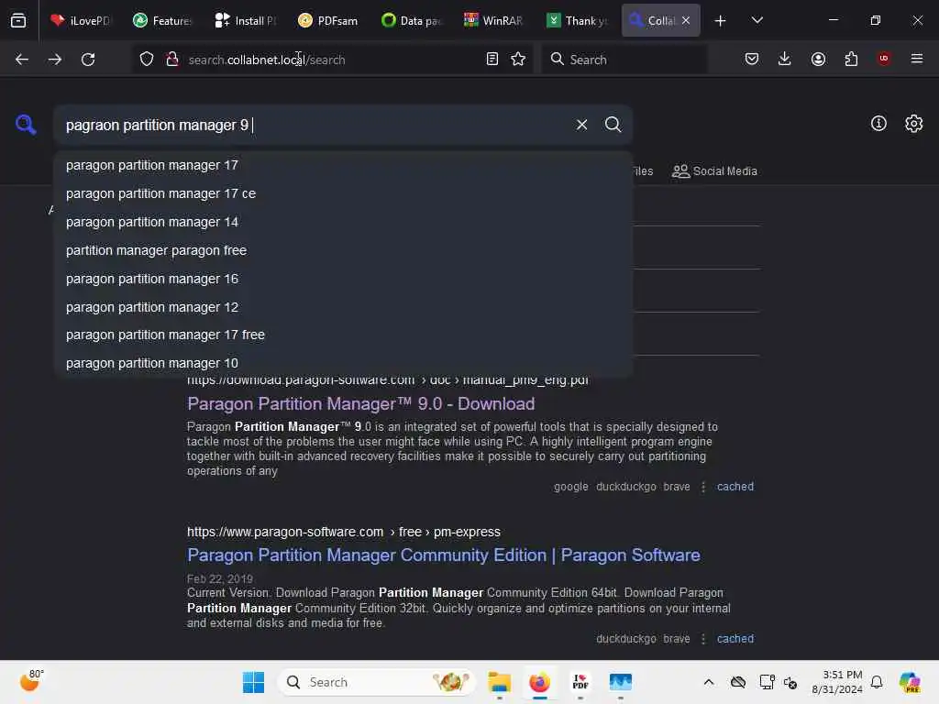Submit search with the magnifier icon
The image size is (939, 704).
[613, 125]
